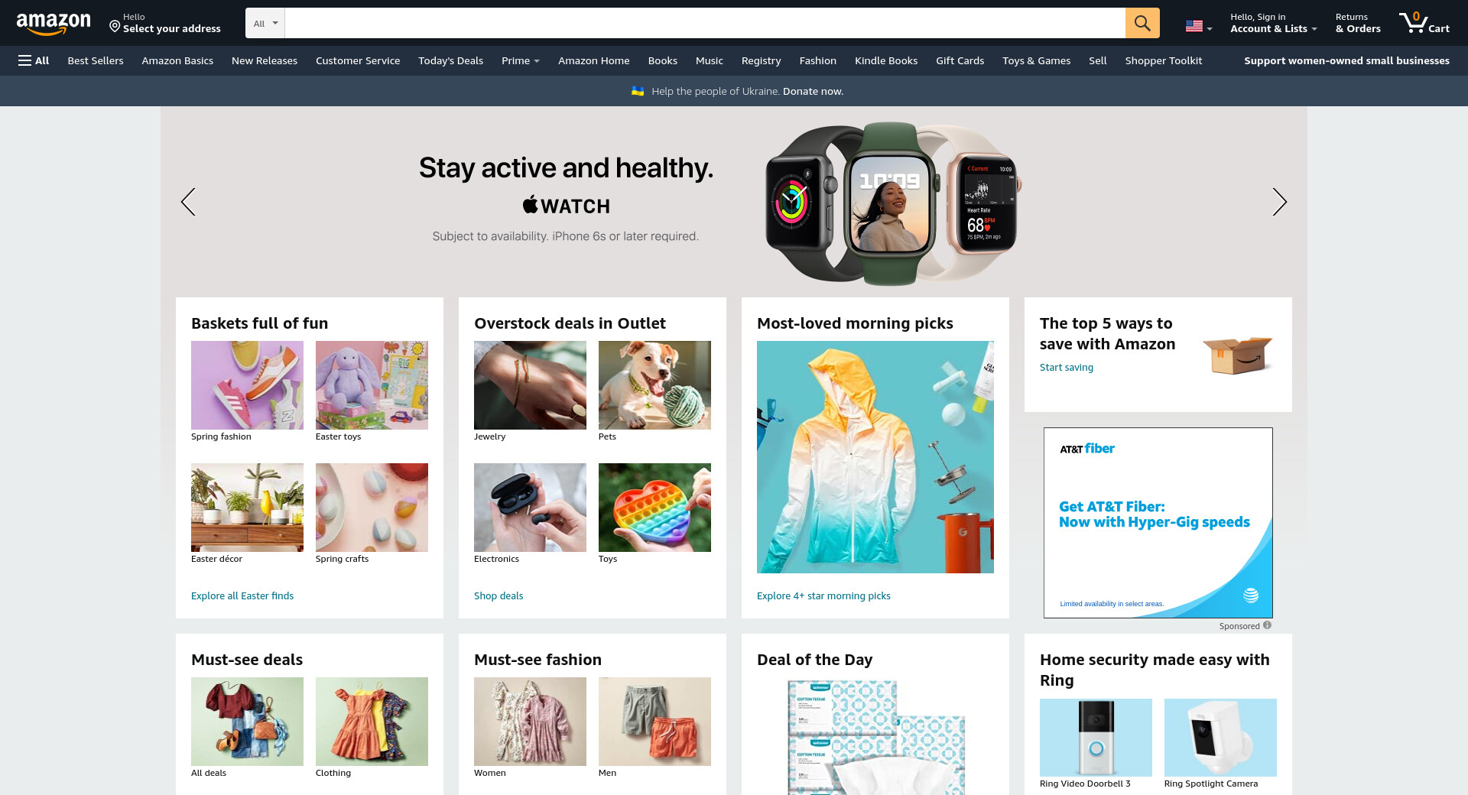Click Donate now Ukraine link
The width and height of the screenshot is (1468, 795).
813,91
